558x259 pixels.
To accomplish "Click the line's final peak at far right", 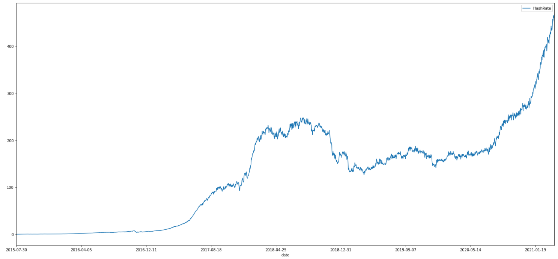I will [554, 15].
